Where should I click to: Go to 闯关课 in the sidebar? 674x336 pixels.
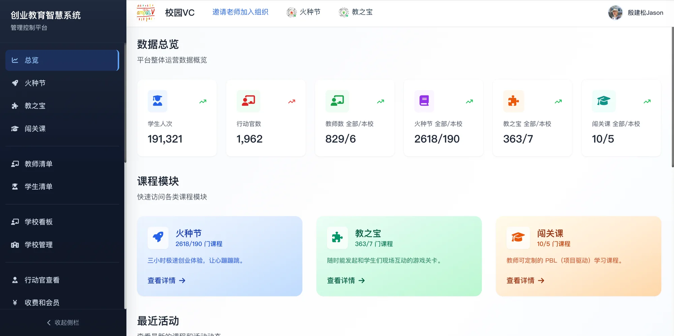coord(62,129)
